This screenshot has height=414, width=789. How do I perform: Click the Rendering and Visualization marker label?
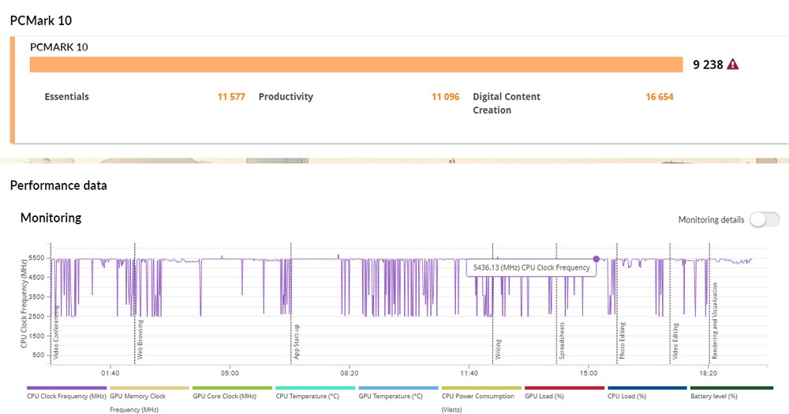(x=715, y=320)
